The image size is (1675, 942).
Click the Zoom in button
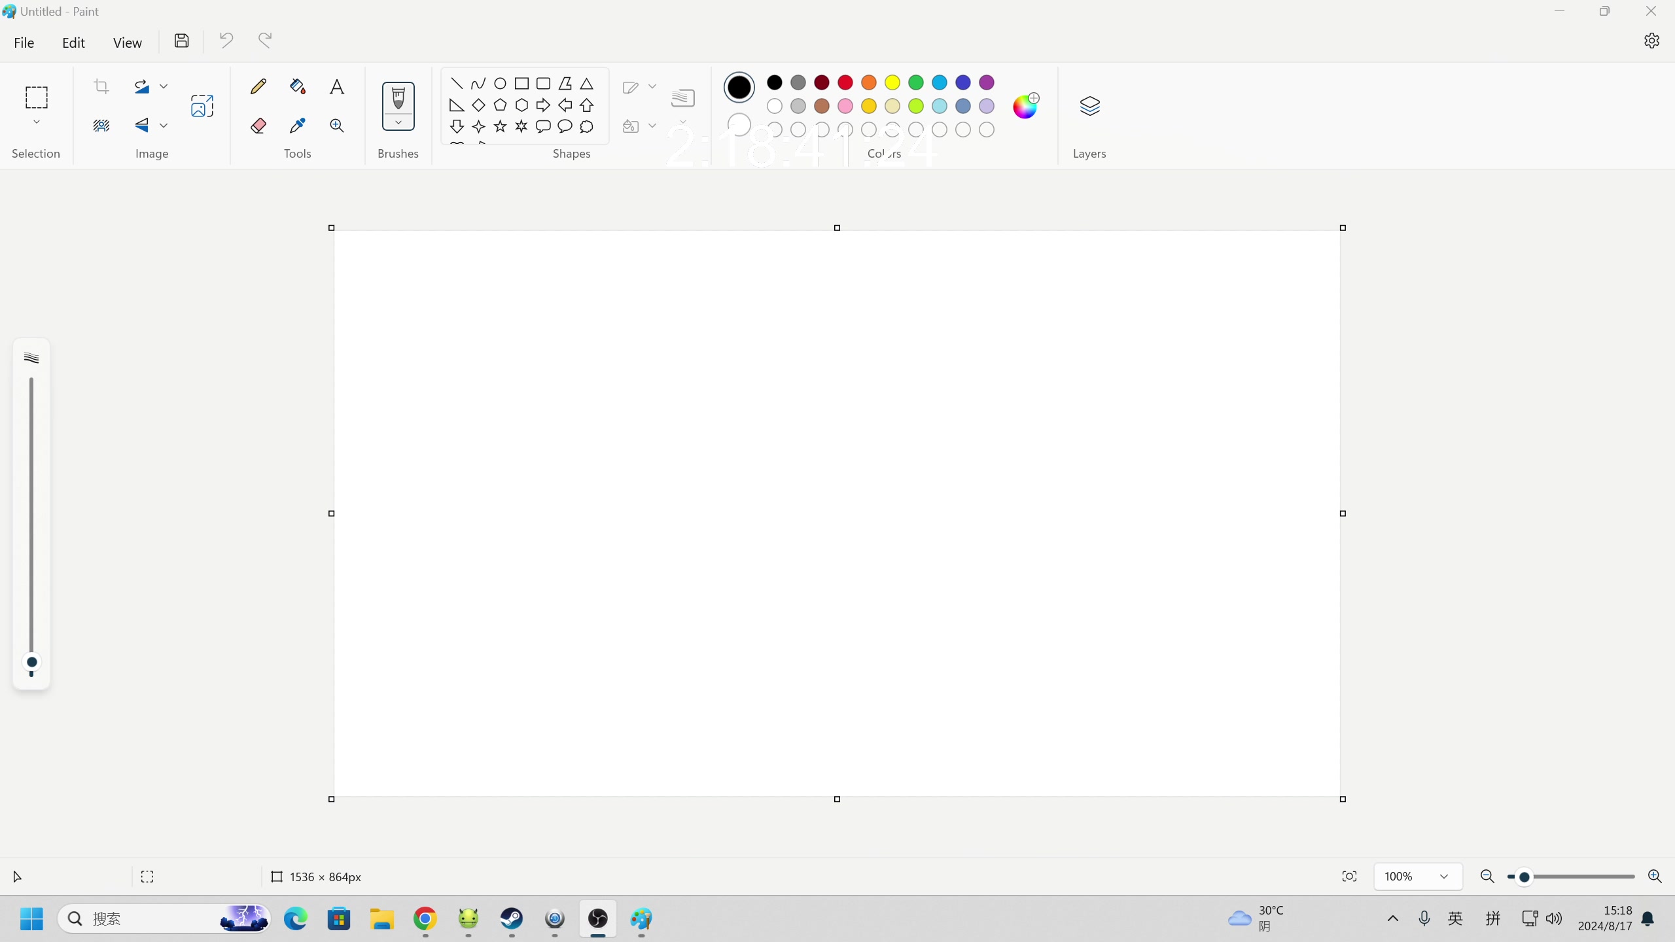(1655, 877)
